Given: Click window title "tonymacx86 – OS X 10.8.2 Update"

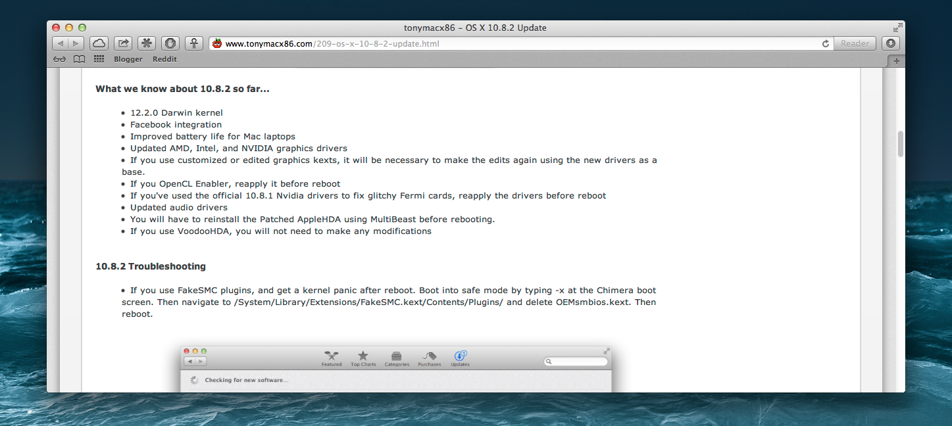Looking at the screenshot, I should pyautogui.click(x=475, y=28).
